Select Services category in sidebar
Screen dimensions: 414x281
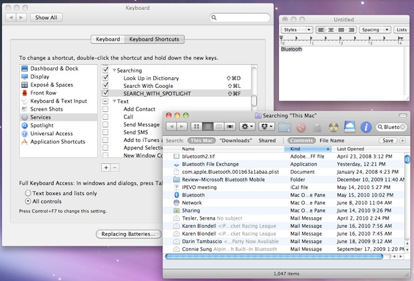59,117
